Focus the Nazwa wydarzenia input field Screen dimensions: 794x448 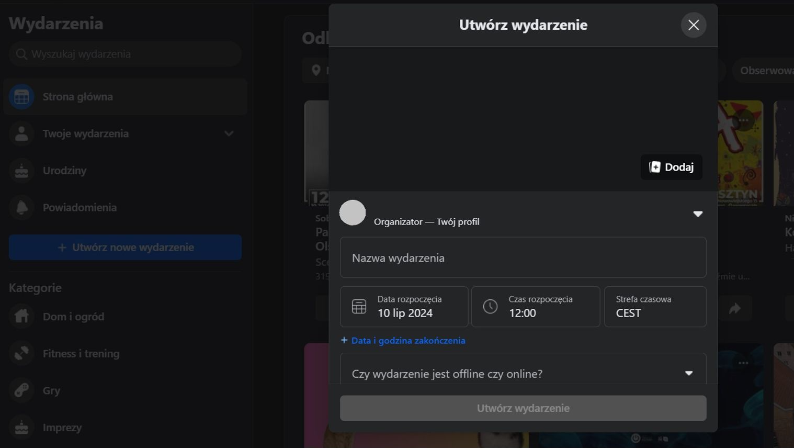(x=523, y=257)
